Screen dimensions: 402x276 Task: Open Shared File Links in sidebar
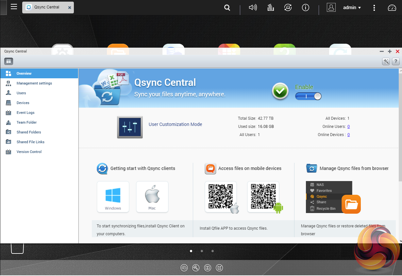click(x=39, y=142)
